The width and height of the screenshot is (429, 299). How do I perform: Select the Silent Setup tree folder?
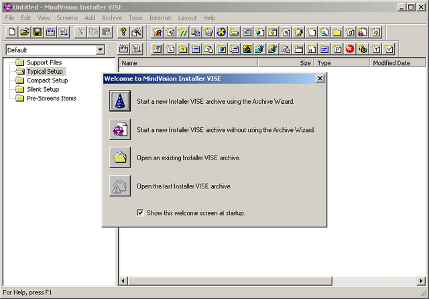(x=43, y=89)
